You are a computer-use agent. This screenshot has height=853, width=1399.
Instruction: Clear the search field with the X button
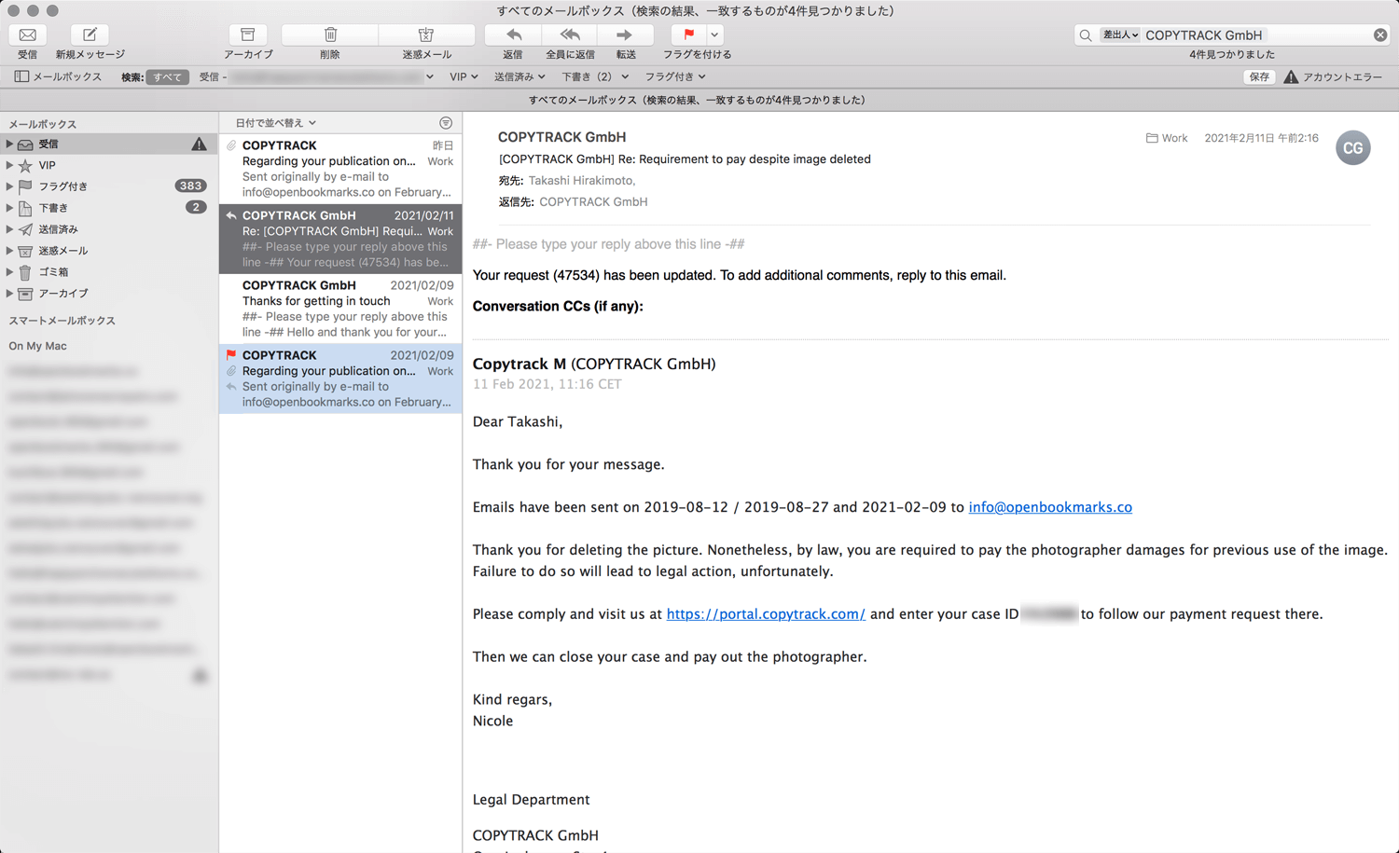(1380, 34)
